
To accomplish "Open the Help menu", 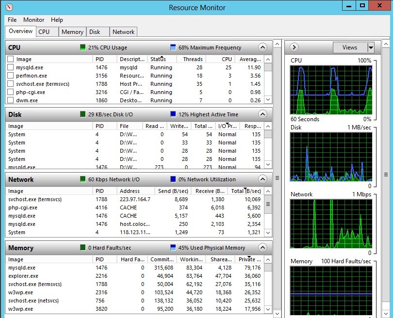I will [57, 20].
